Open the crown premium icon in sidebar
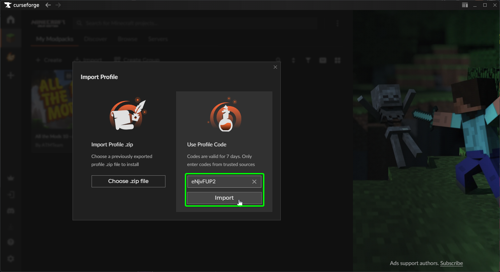The height and width of the screenshot is (272, 500). coord(11,178)
